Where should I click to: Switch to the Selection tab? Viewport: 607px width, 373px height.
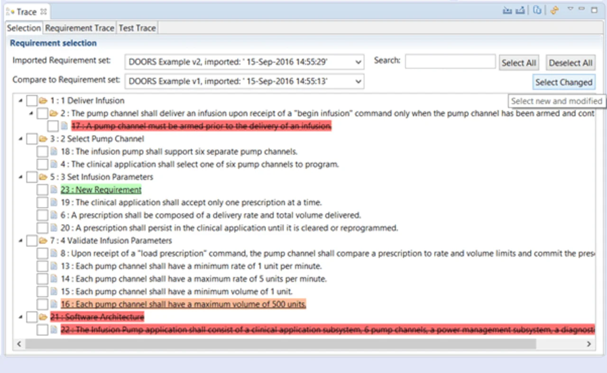pyautogui.click(x=24, y=28)
